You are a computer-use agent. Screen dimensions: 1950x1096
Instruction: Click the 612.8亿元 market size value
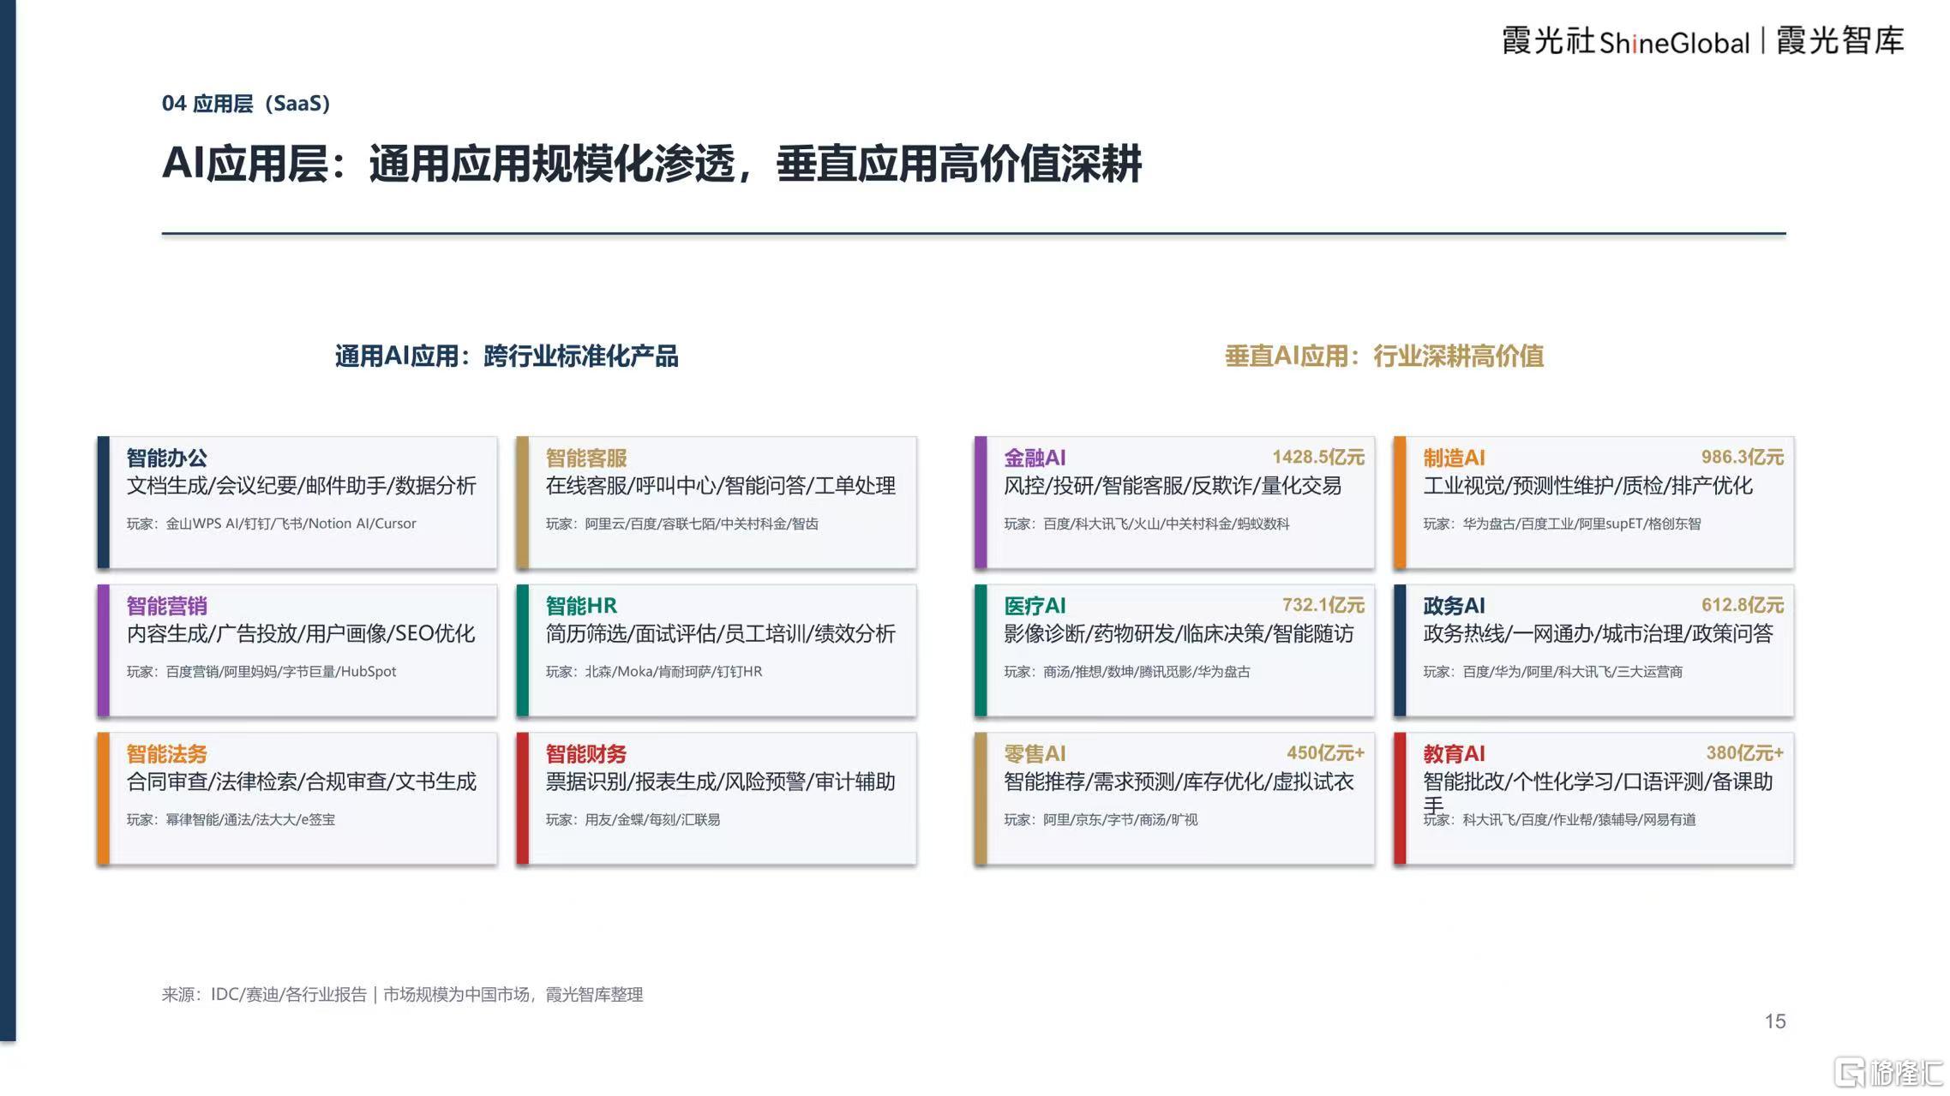pyautogui.click(x=1742, y=605)
